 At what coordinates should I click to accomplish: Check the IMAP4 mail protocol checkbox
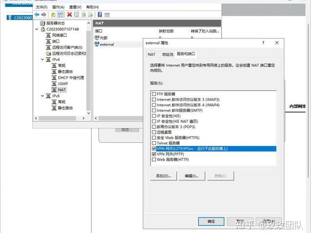154,105
